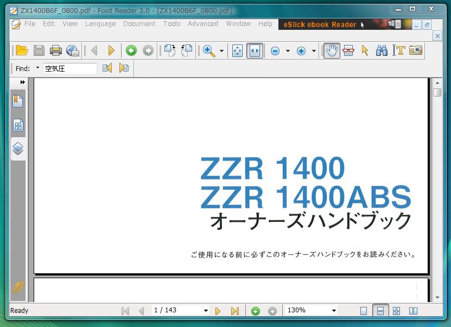Viewport: 451px width, 327px height.
Task: Set Fit Page view
Action: tap(237, 51)
